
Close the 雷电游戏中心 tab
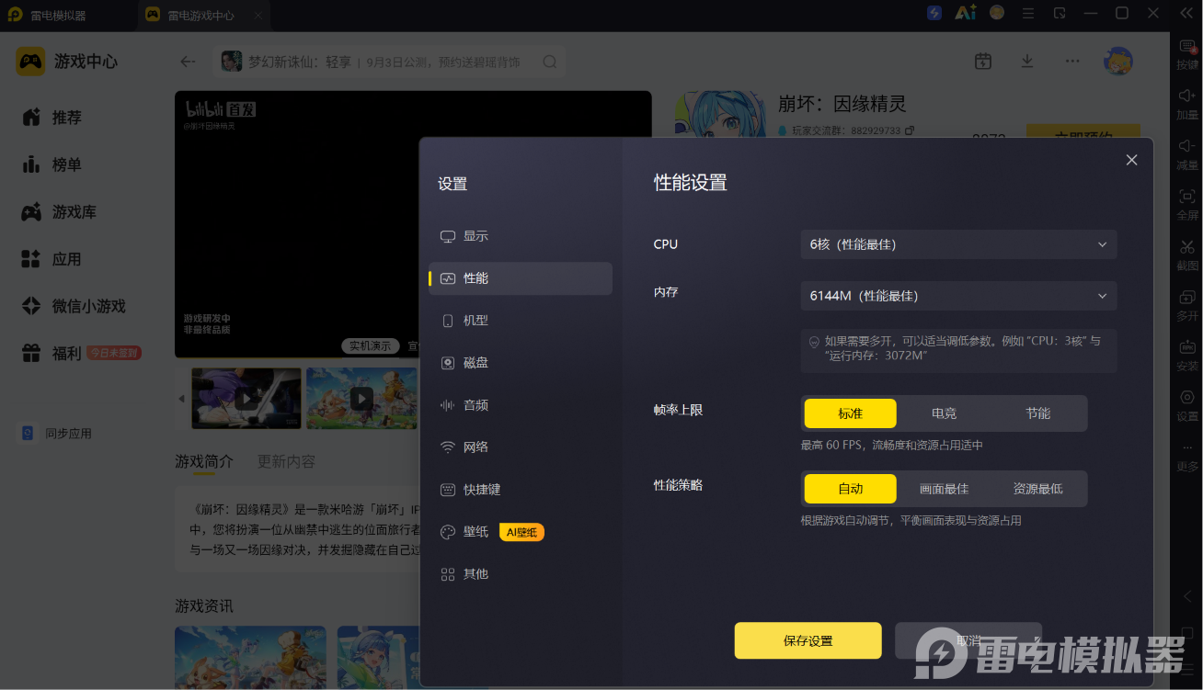258,16
